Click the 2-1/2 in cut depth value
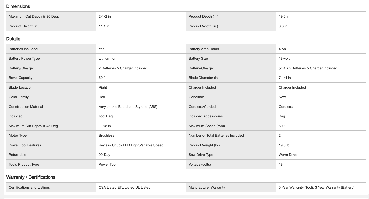The image size is (369, 199). (105, 16)
